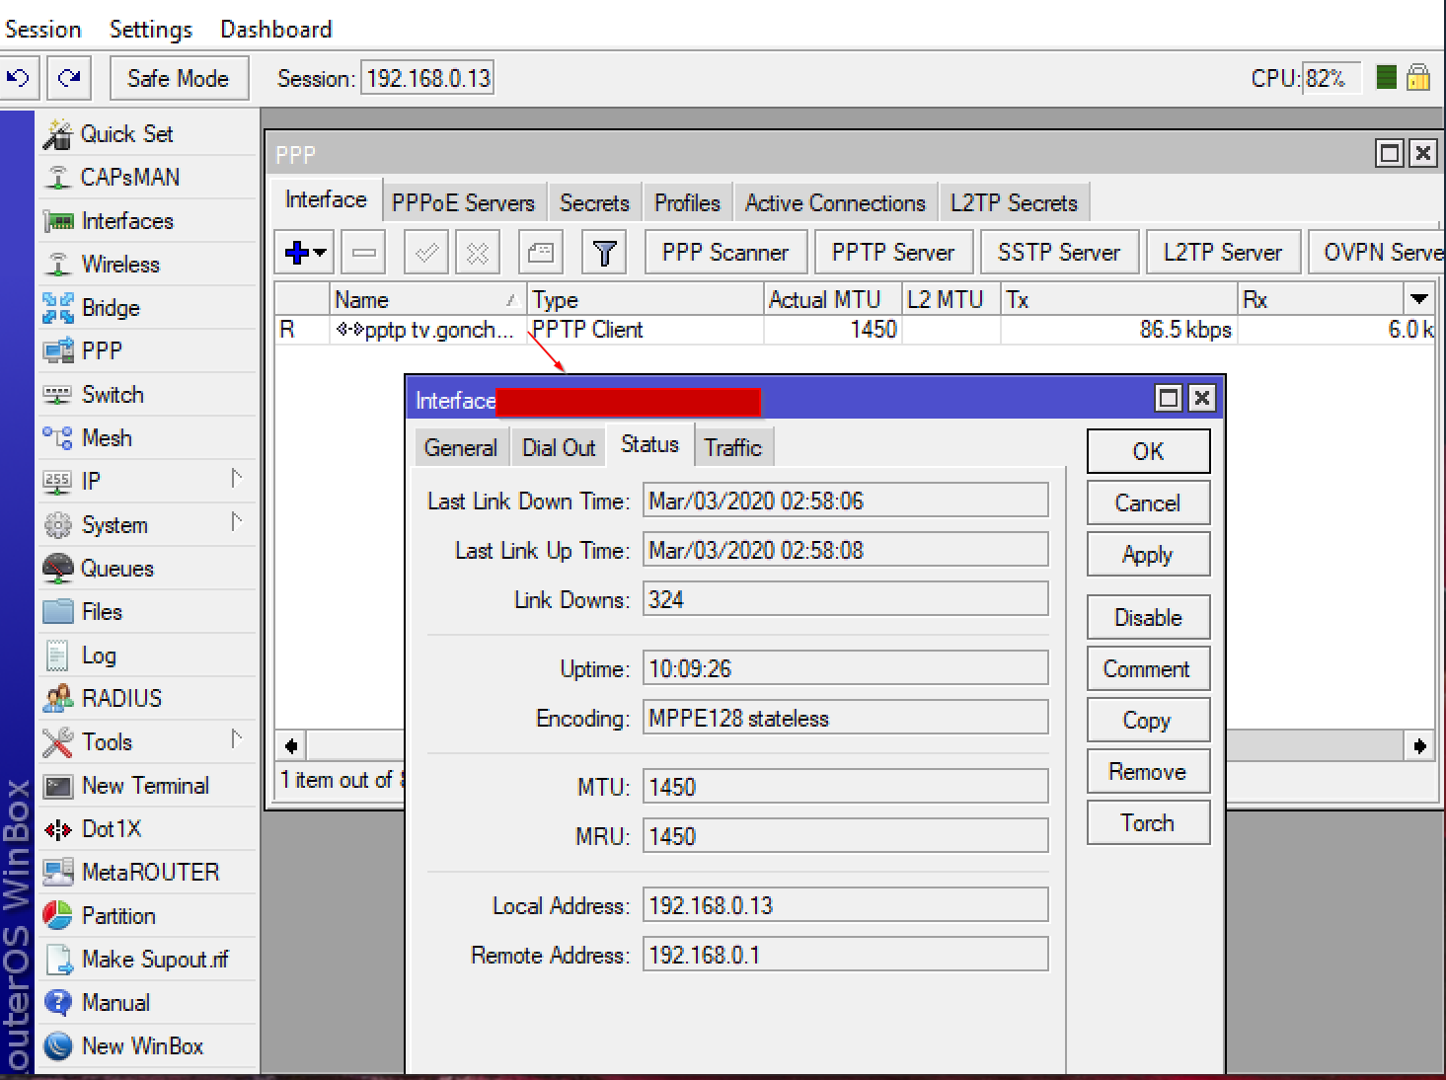Click the Redo arrow icon
Screen dimensions: 1446x1080
(x=69, y=78)
